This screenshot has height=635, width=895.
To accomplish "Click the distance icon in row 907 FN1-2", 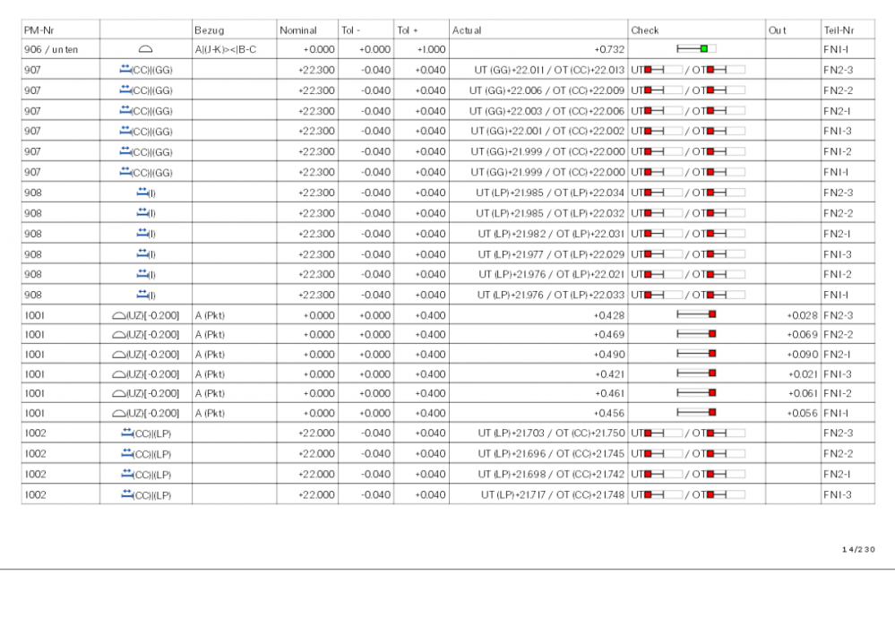I will coord(125,150).
